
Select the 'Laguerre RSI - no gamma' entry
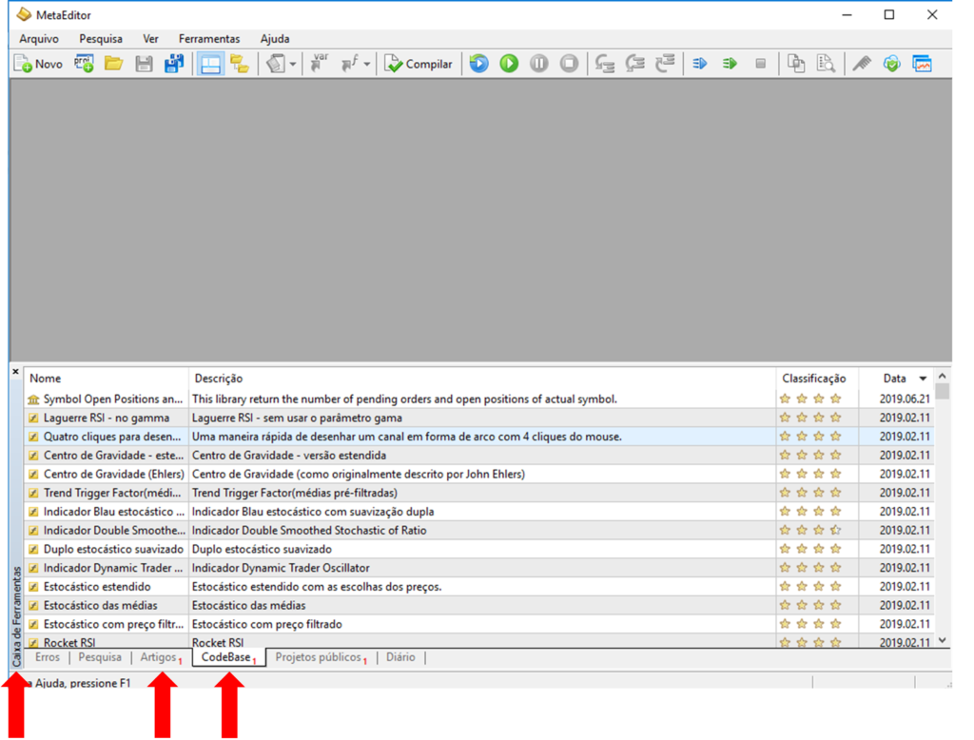[107, 419]
